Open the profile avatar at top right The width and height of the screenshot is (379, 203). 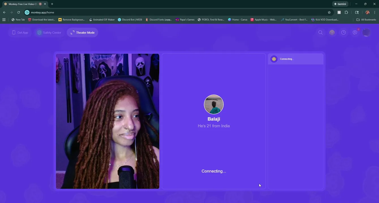[x=366, y=32]
